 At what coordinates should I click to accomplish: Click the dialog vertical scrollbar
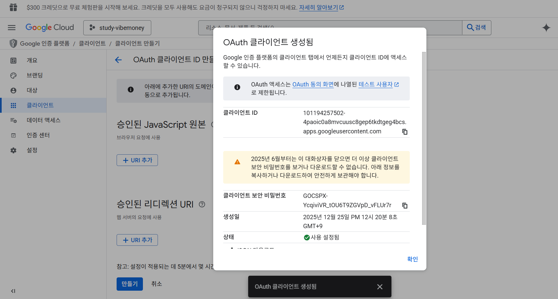[x=424, y=138]
